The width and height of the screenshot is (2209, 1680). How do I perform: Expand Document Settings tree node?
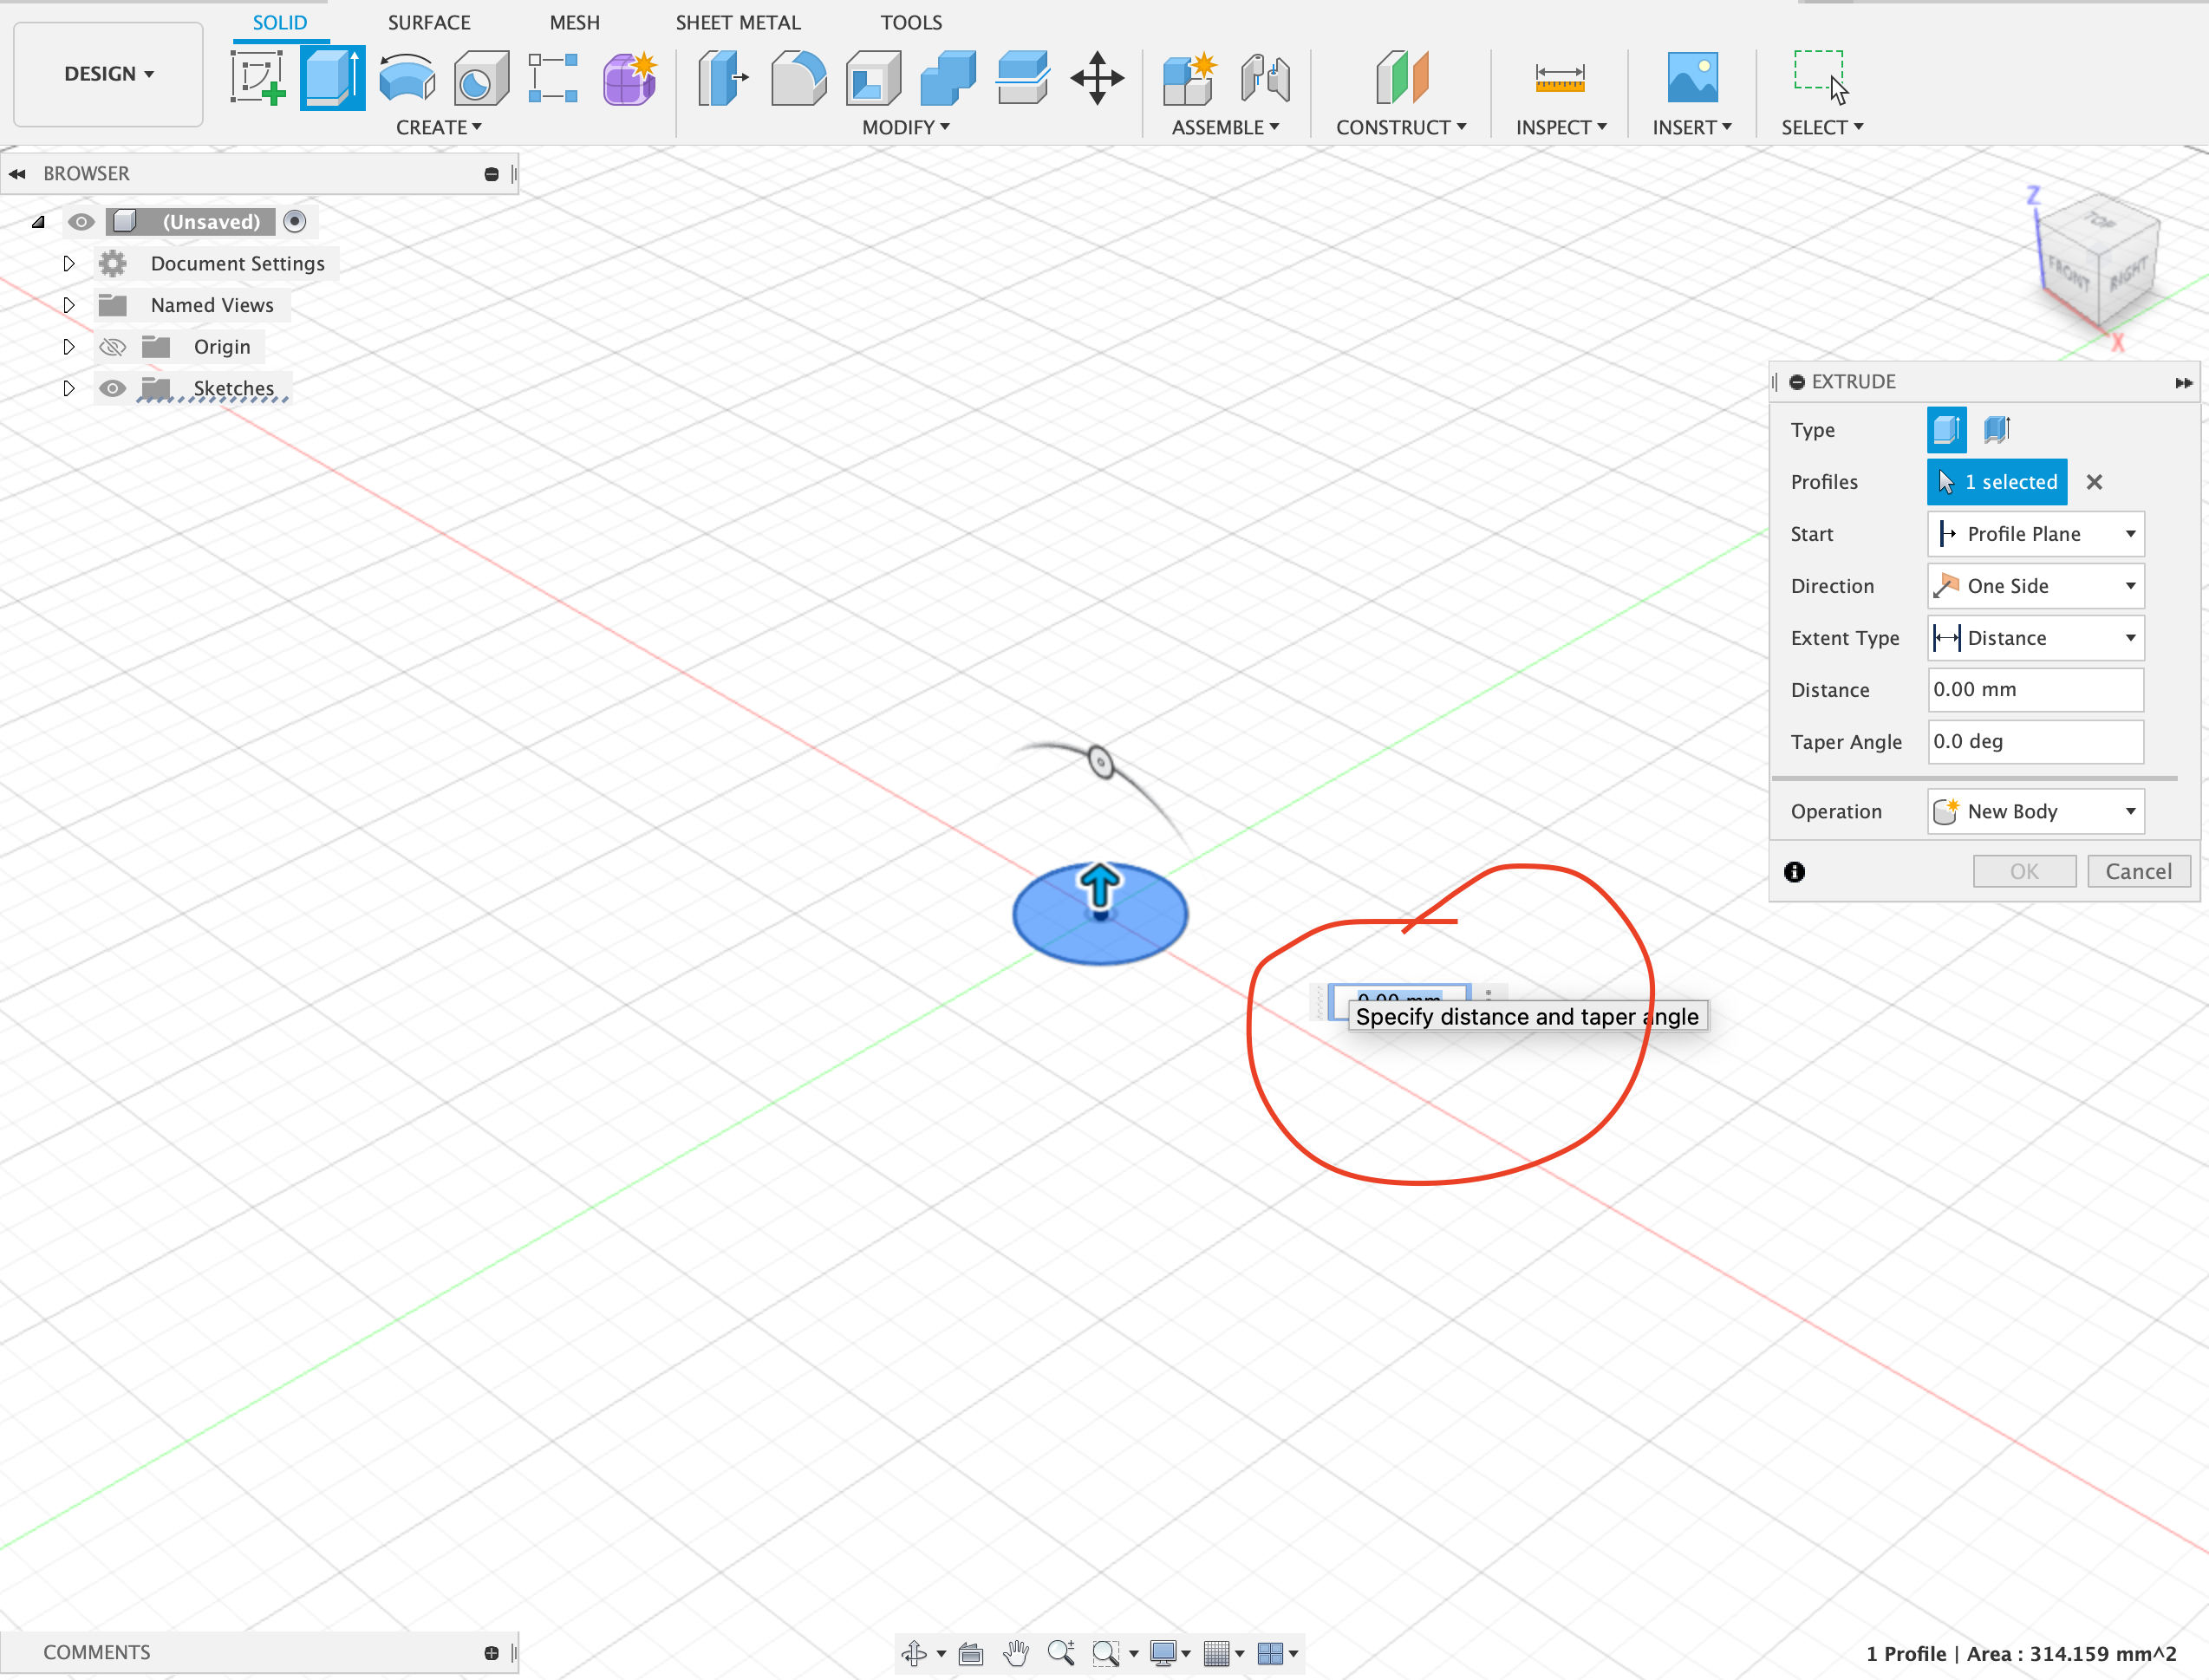68,263
